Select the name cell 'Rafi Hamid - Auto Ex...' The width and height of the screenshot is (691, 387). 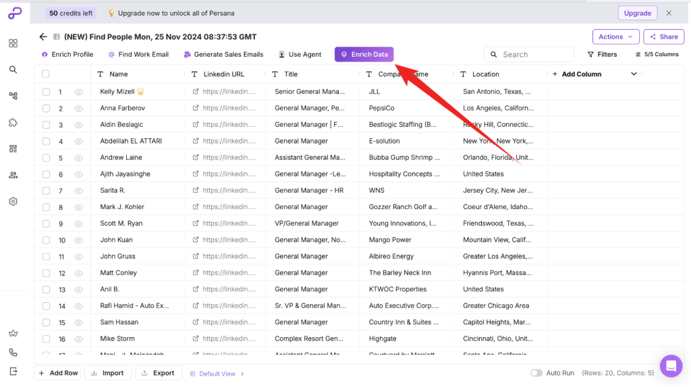click(138, 305)
